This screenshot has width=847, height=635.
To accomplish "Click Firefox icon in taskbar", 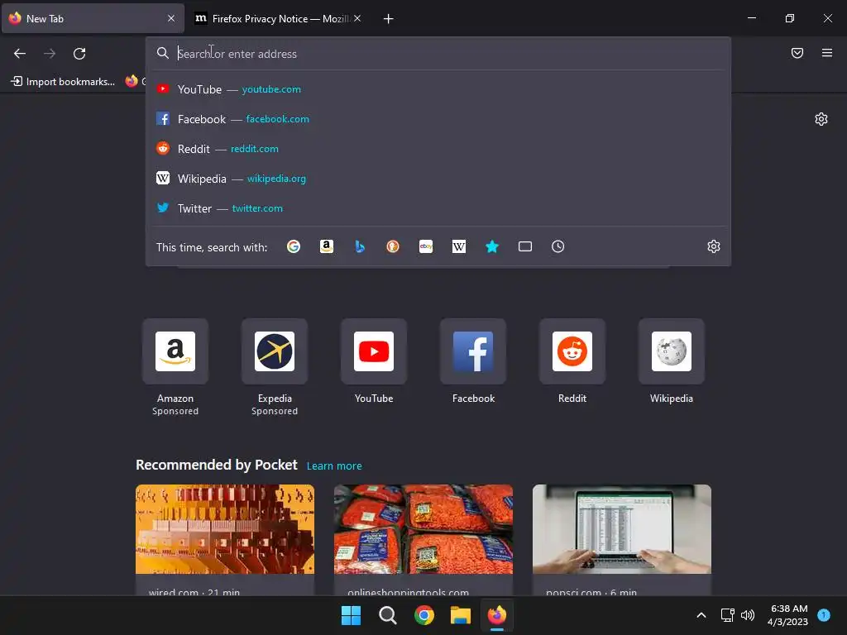I will [497, 615].
